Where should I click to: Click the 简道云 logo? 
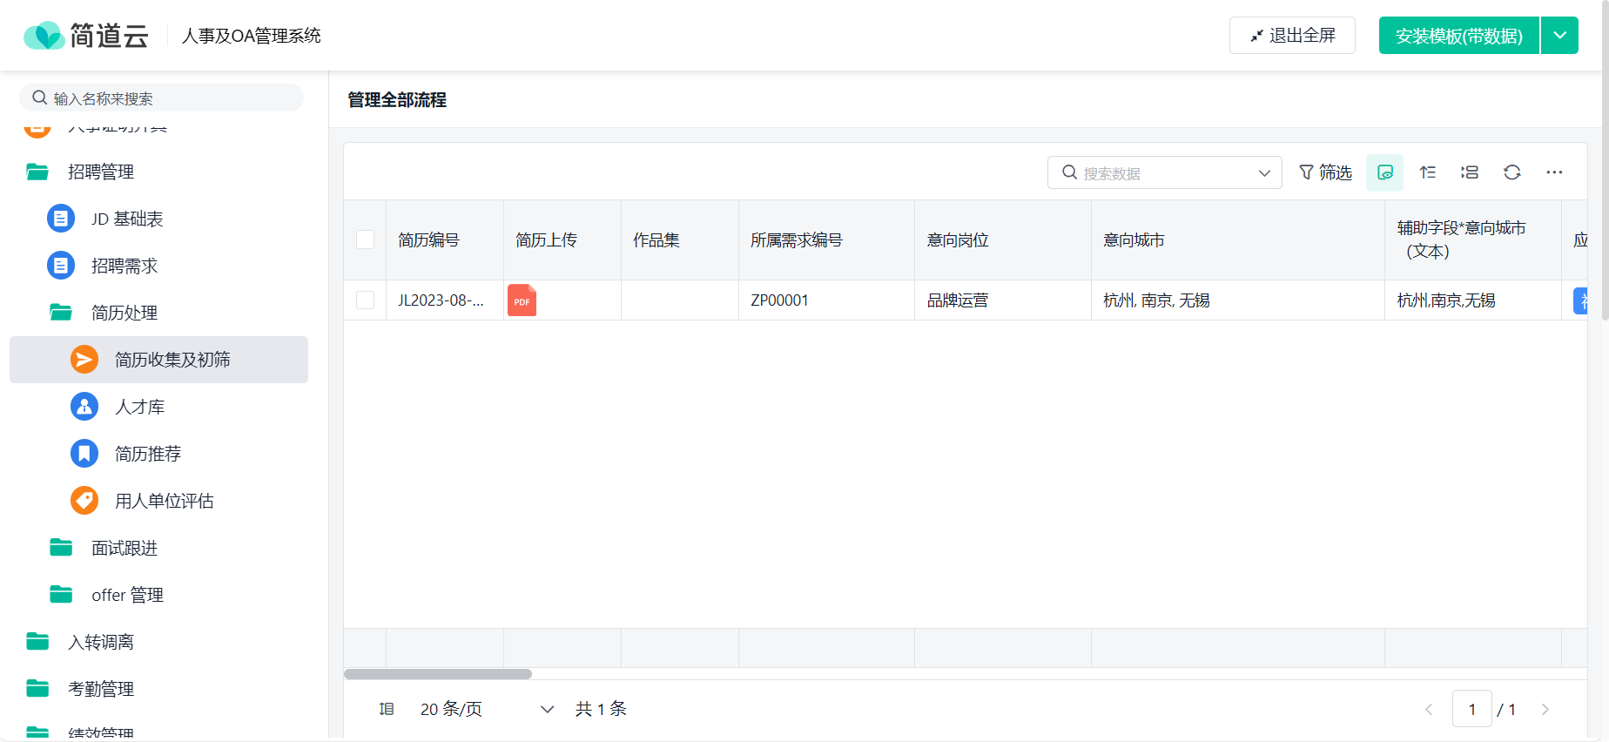(x=86, y=36)
